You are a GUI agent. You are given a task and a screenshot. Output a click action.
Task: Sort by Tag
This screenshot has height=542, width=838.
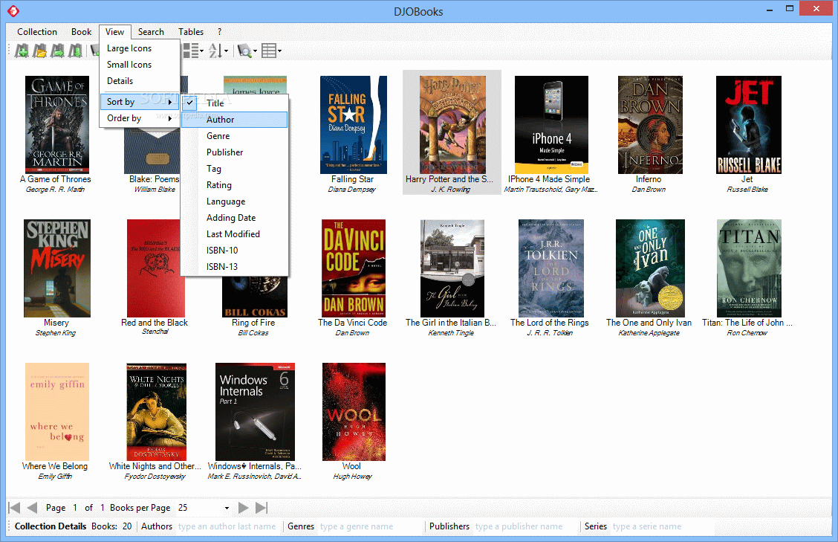235,169
